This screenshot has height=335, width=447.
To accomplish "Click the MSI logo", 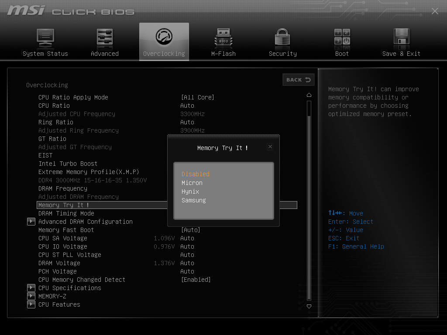I will pyautogui.click(x=26, y=10).
